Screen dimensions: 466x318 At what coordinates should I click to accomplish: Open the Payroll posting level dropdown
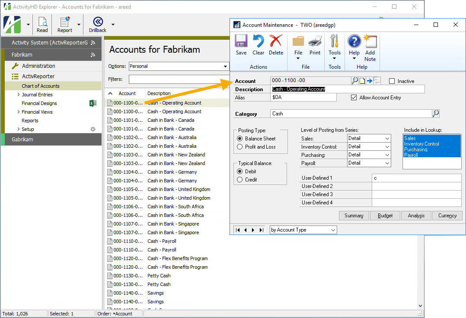(x=387, y=163)
